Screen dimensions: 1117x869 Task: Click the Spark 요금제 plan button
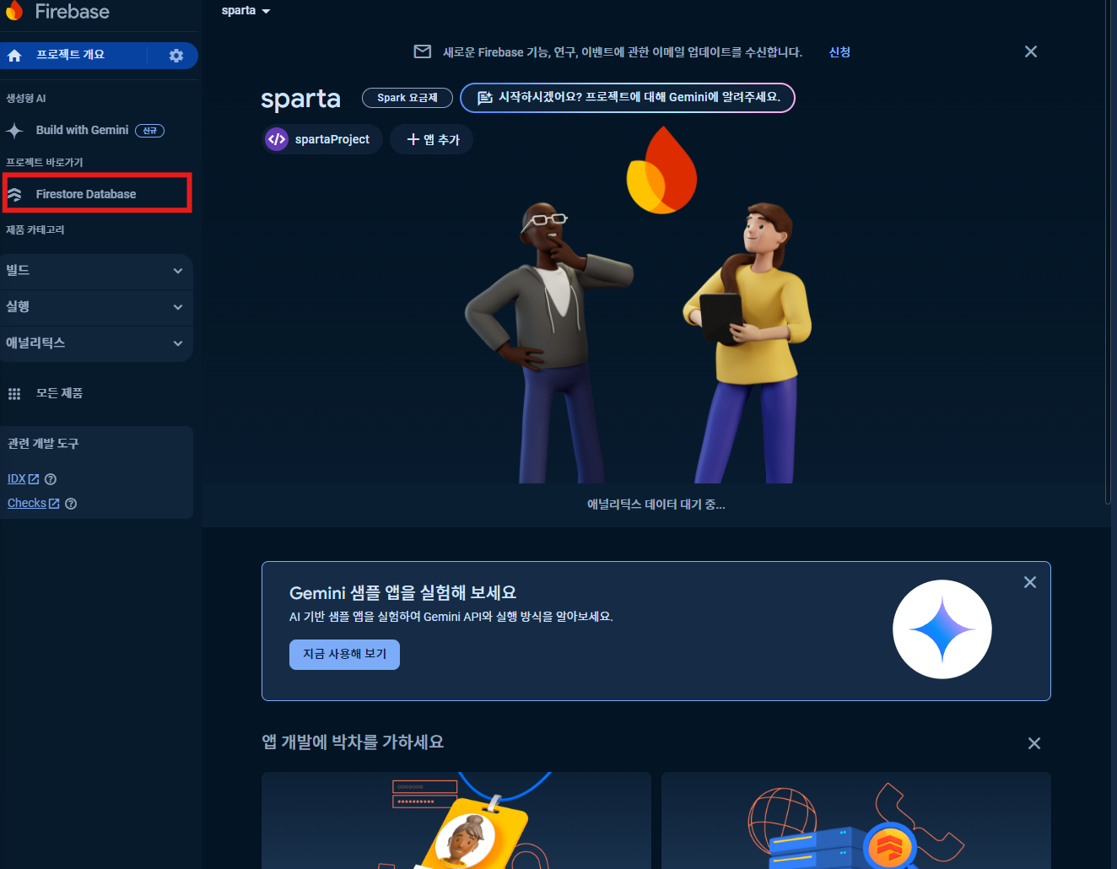(x=407, y=98)
